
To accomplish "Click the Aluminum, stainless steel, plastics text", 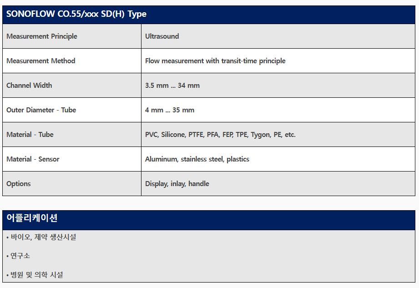I will (x=197, y=159).
